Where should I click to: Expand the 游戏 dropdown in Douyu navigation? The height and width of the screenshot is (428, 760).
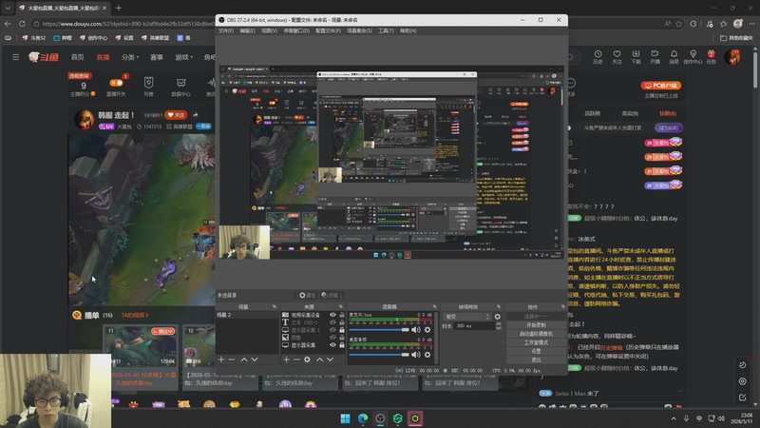coord(183,57)
